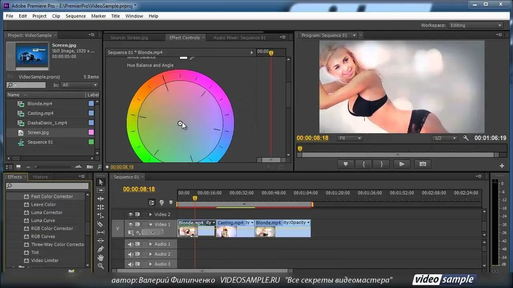Viewport: 513px width, 288px height.
Task: Switch to the Source: Screen.jpg tab
Action: [129, 38]
